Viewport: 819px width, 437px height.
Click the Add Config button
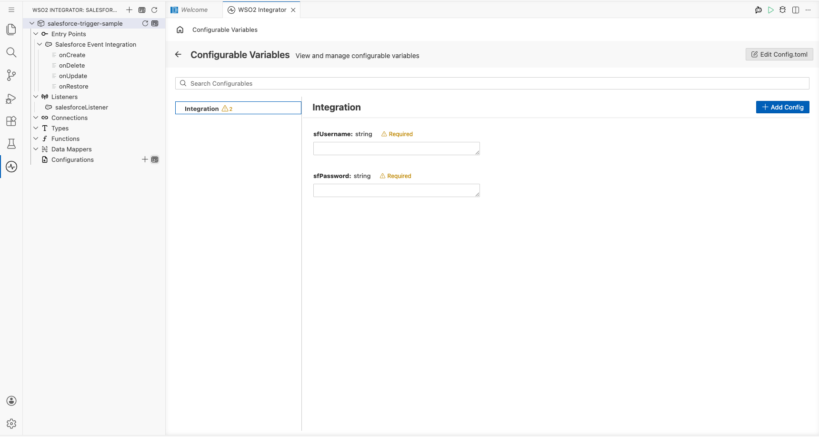point(783,107)
